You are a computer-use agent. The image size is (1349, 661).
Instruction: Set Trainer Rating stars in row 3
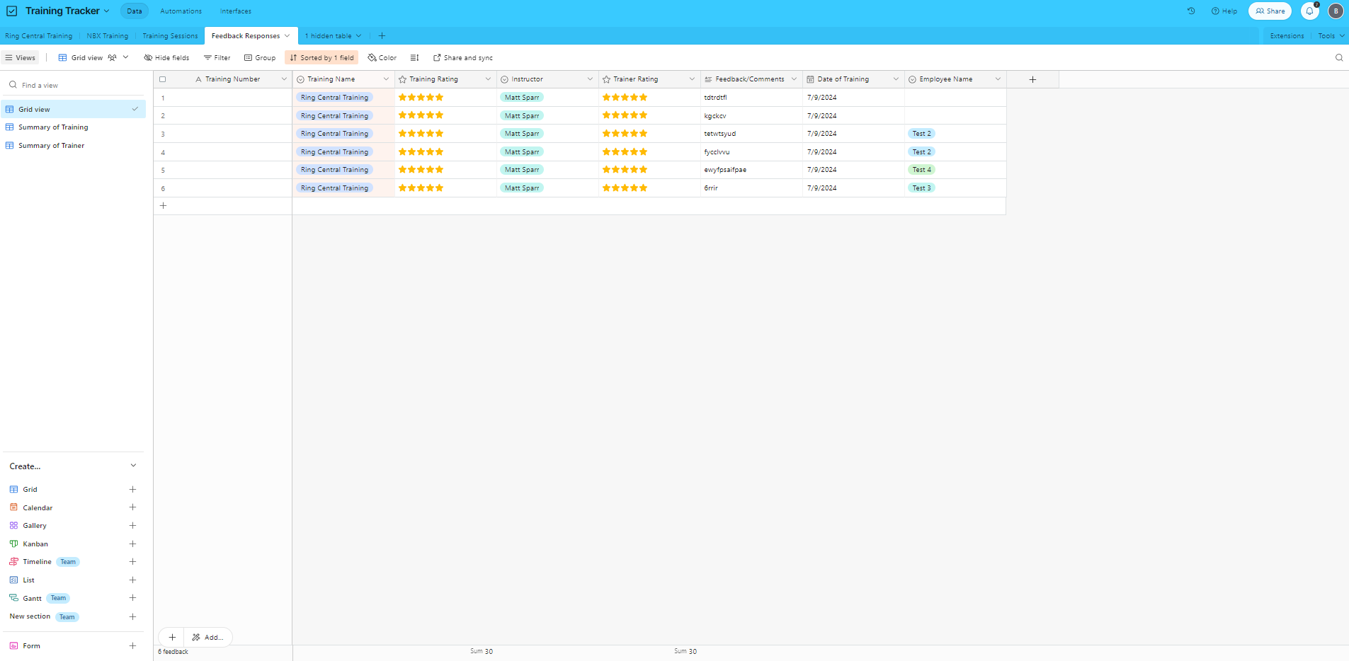coord(625,134)
